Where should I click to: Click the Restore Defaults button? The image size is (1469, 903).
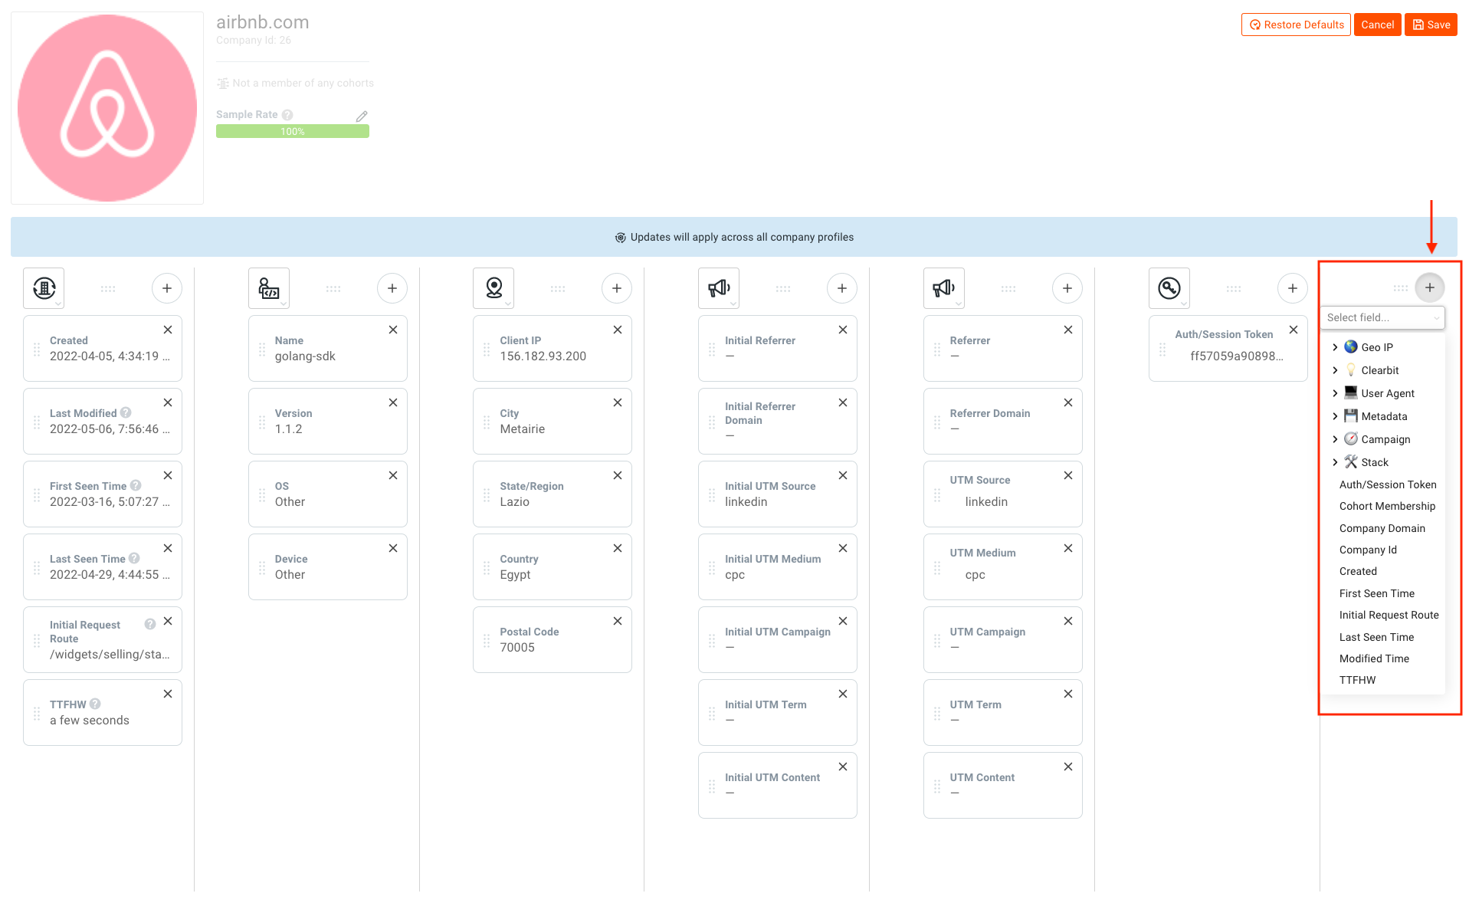tap(1295, 24)
